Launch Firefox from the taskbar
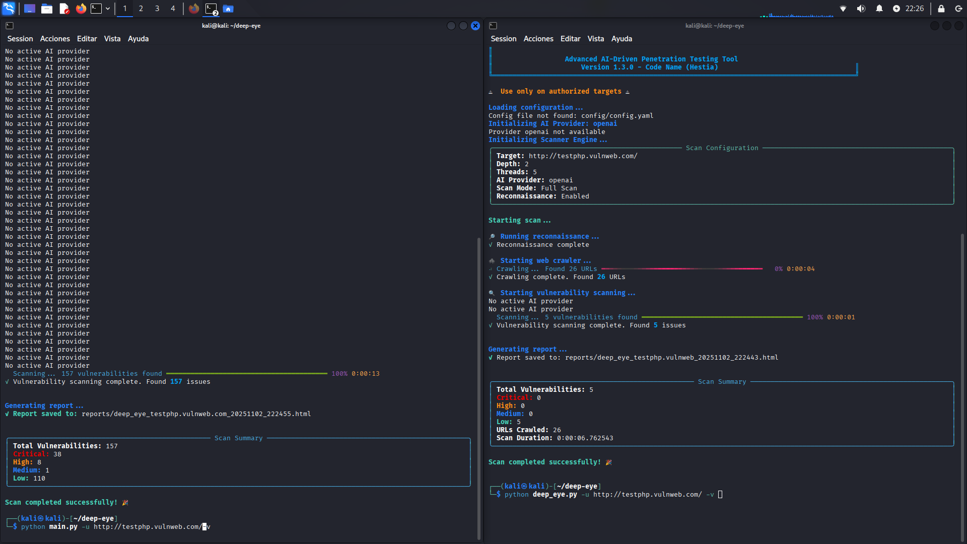967x544 pixels. point(81,9)
